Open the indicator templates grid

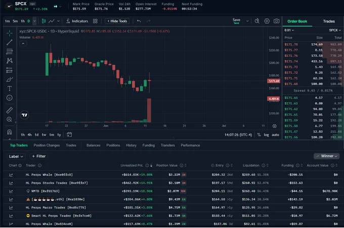(95, 21)
